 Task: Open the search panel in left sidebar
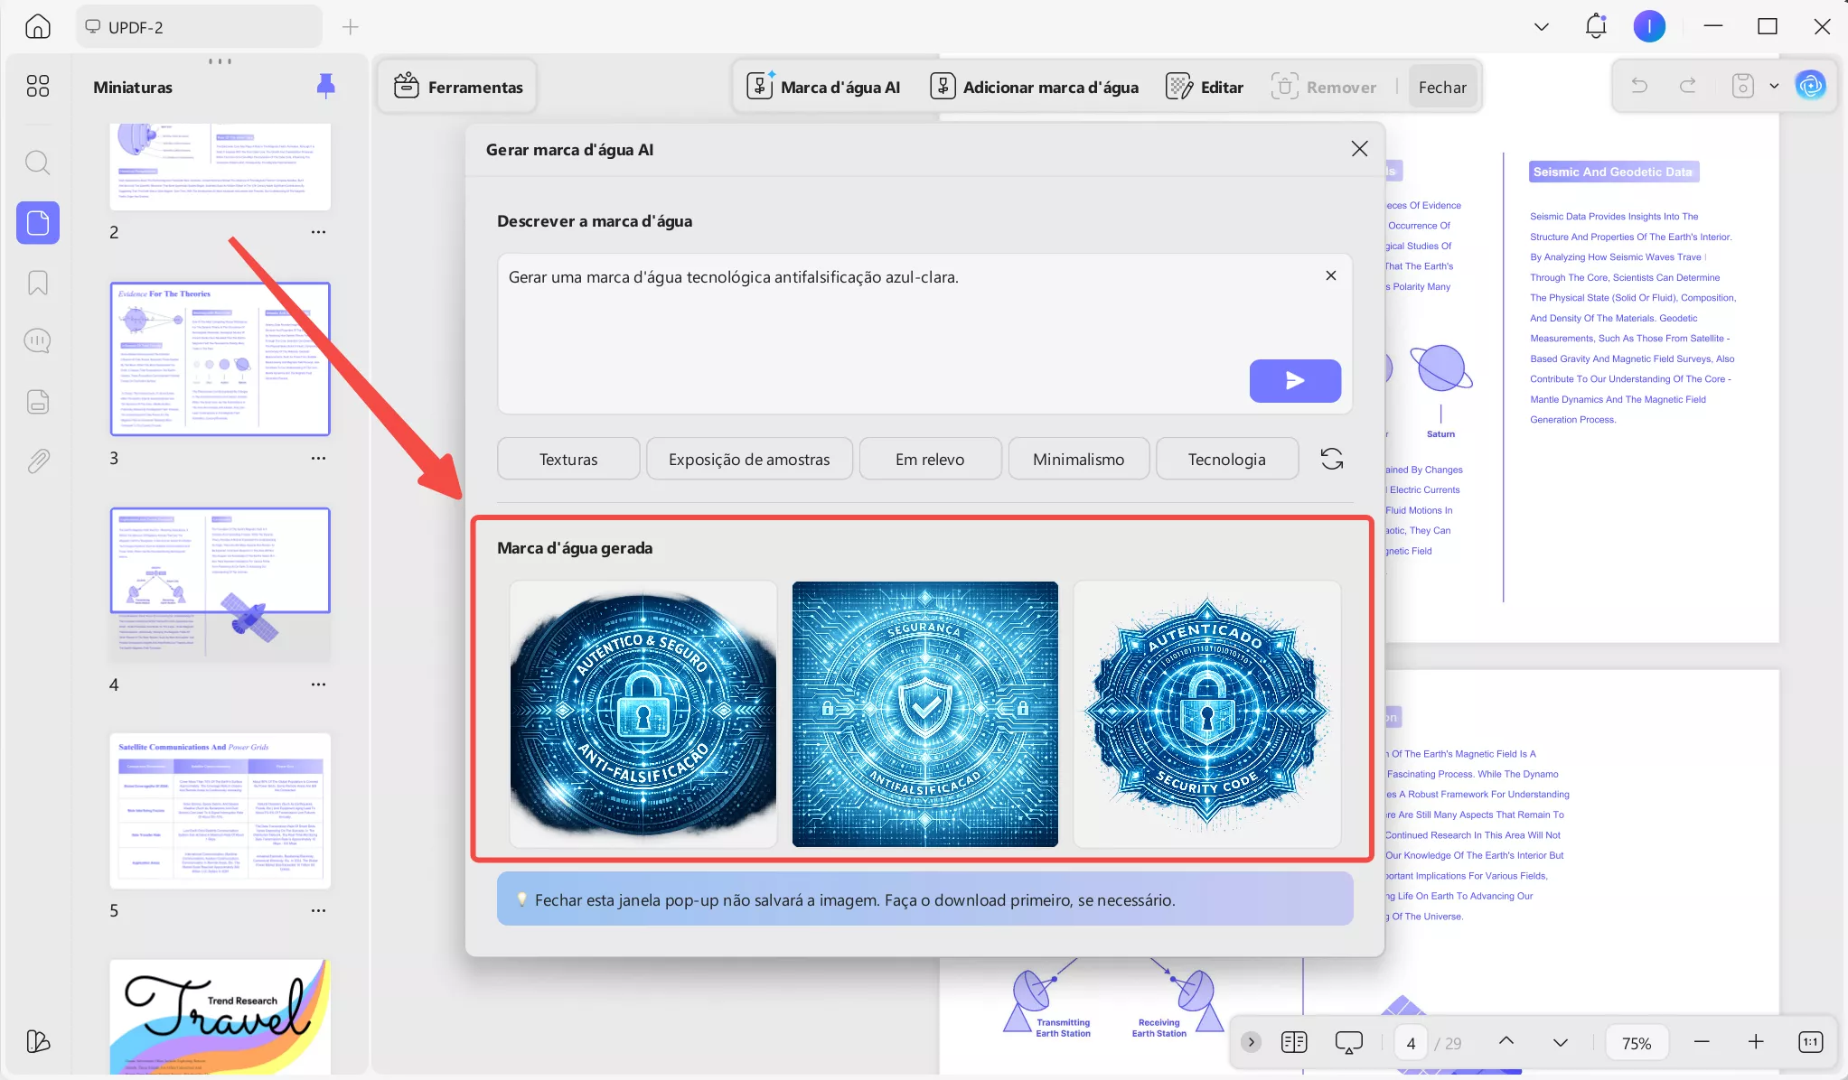tap(37, 163)
